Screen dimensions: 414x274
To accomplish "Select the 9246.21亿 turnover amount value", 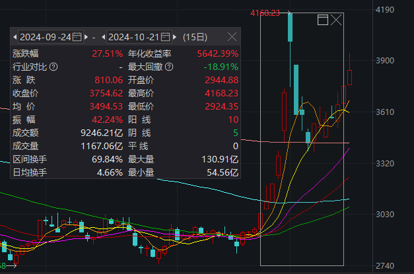I will [x=102, y=133].
